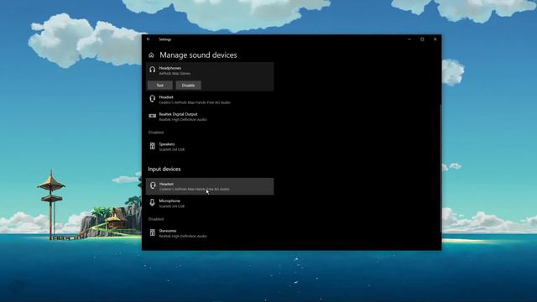Viewport: 537px width, 302px height.
Task: Click the Stereomix device icon
Action: click(153, 233)
